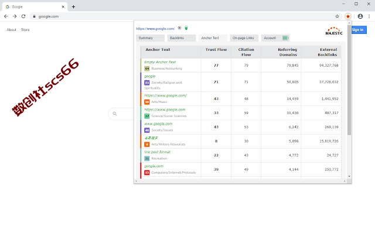
Task: Open the About link
Action: pos(11,30)
